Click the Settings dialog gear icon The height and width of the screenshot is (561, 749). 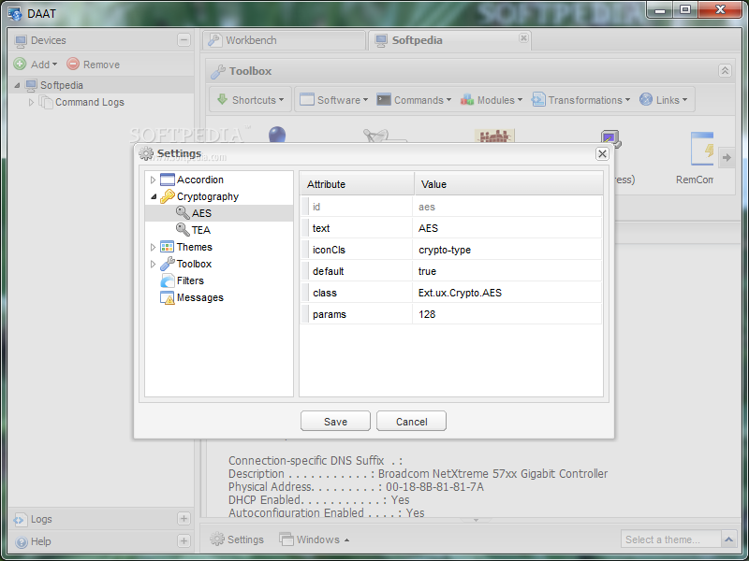click(146, 153)
